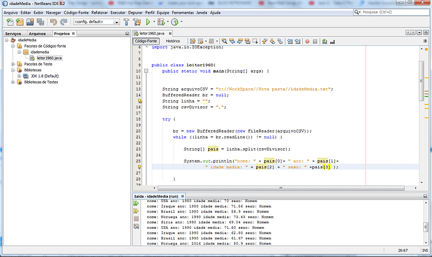The image size is (432, 257).
Task: Click the output panel vertical scrollbar
Action: 426,227
